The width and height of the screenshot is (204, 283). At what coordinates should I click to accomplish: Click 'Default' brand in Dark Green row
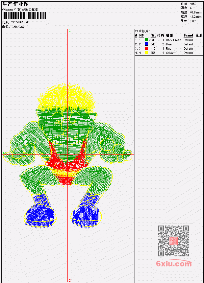click(x=189, y=40)
